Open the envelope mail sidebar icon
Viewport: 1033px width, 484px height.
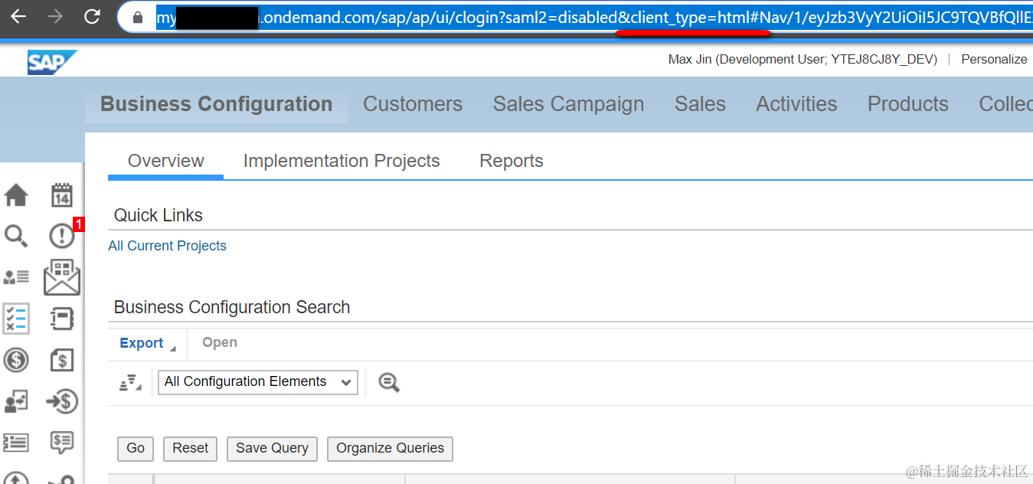62,277
